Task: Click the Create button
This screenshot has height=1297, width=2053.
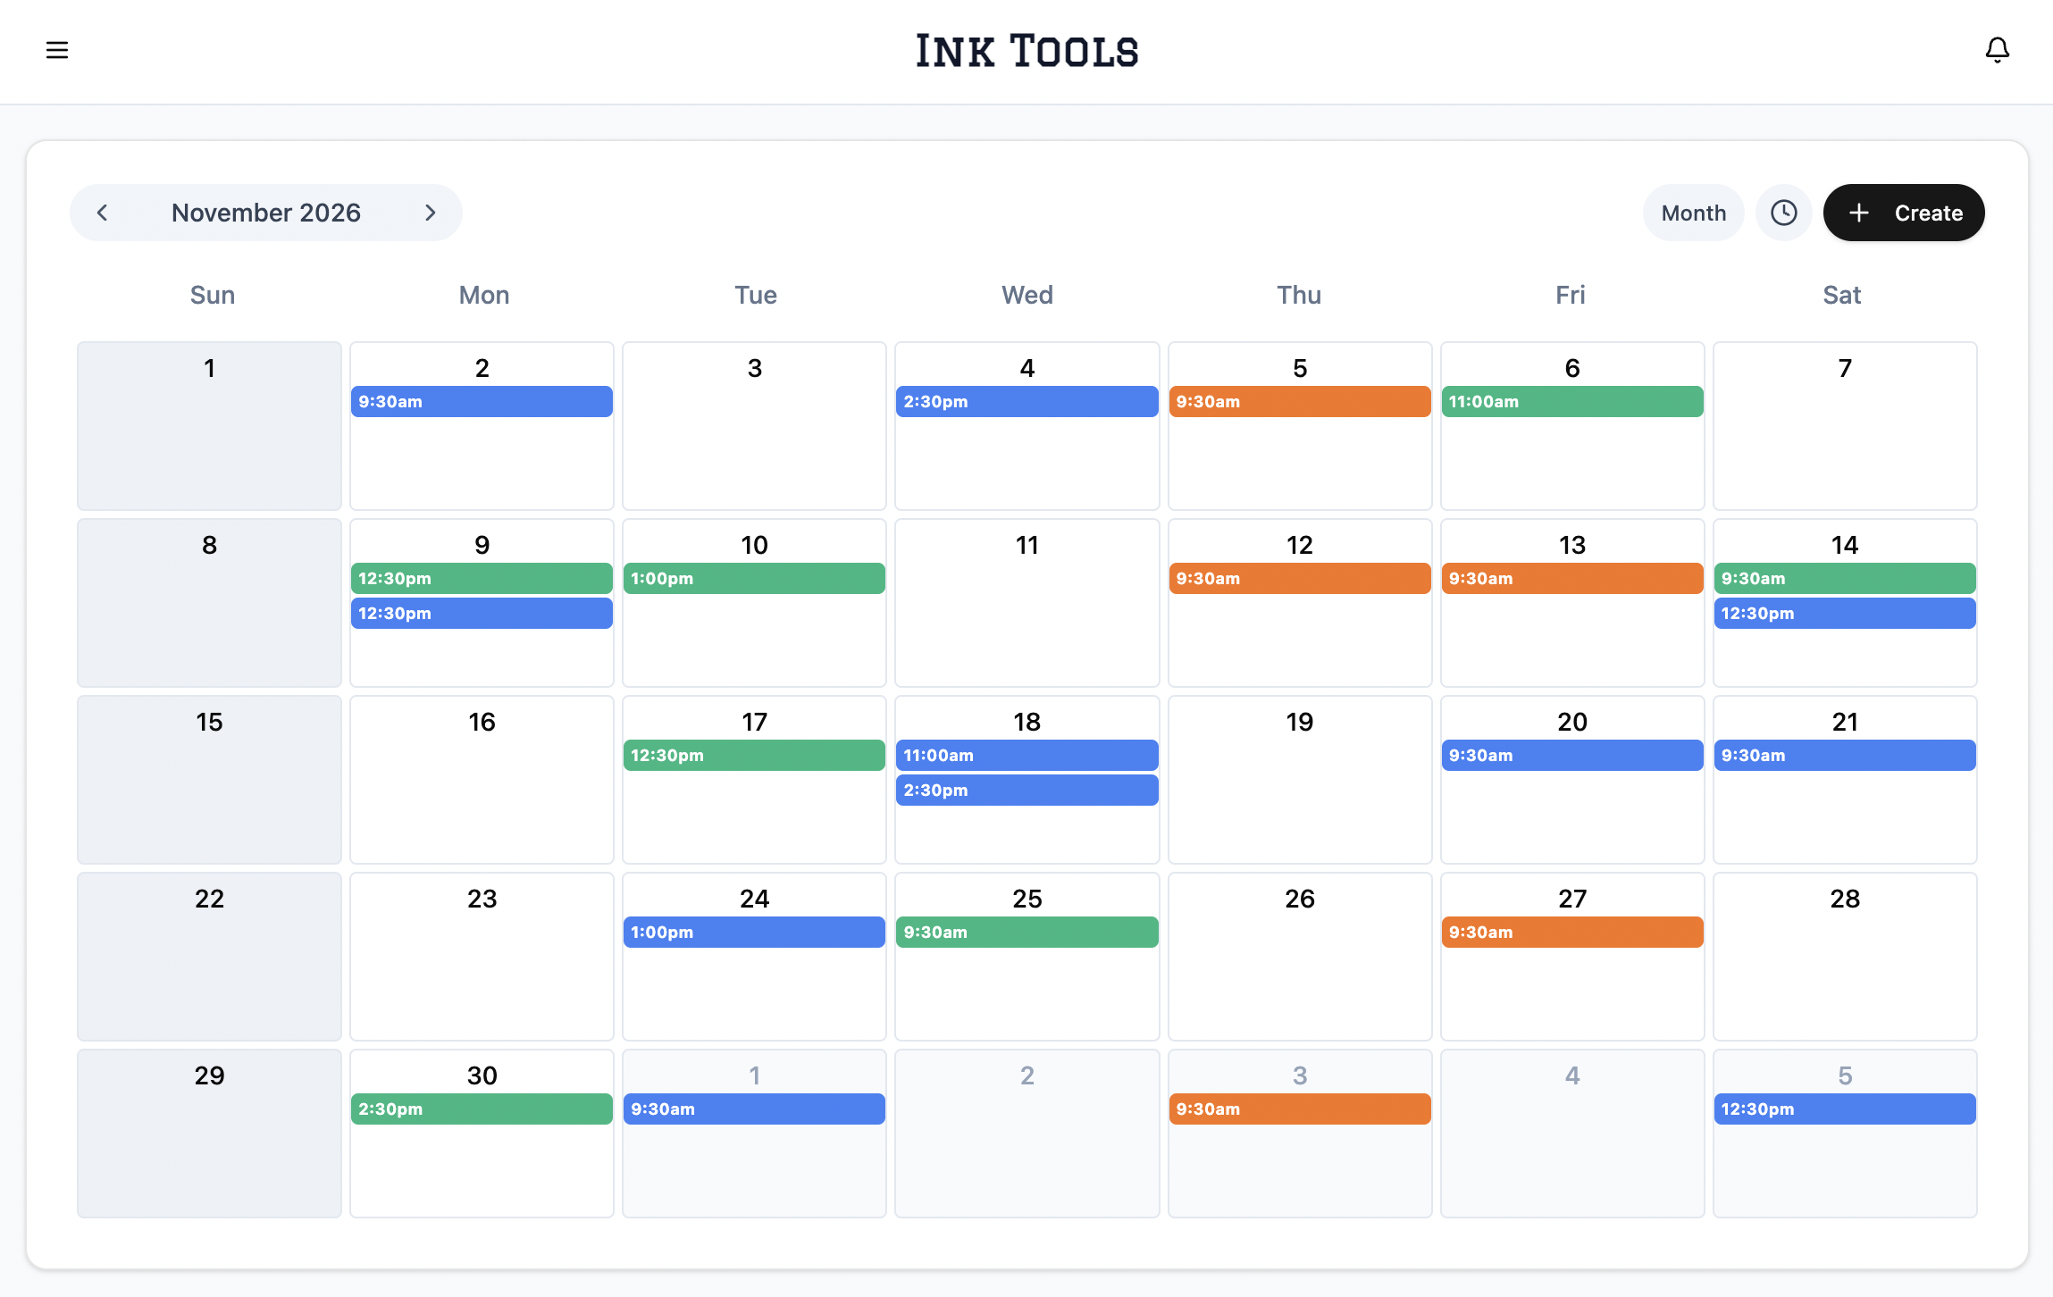Action: pos(1904,213)
